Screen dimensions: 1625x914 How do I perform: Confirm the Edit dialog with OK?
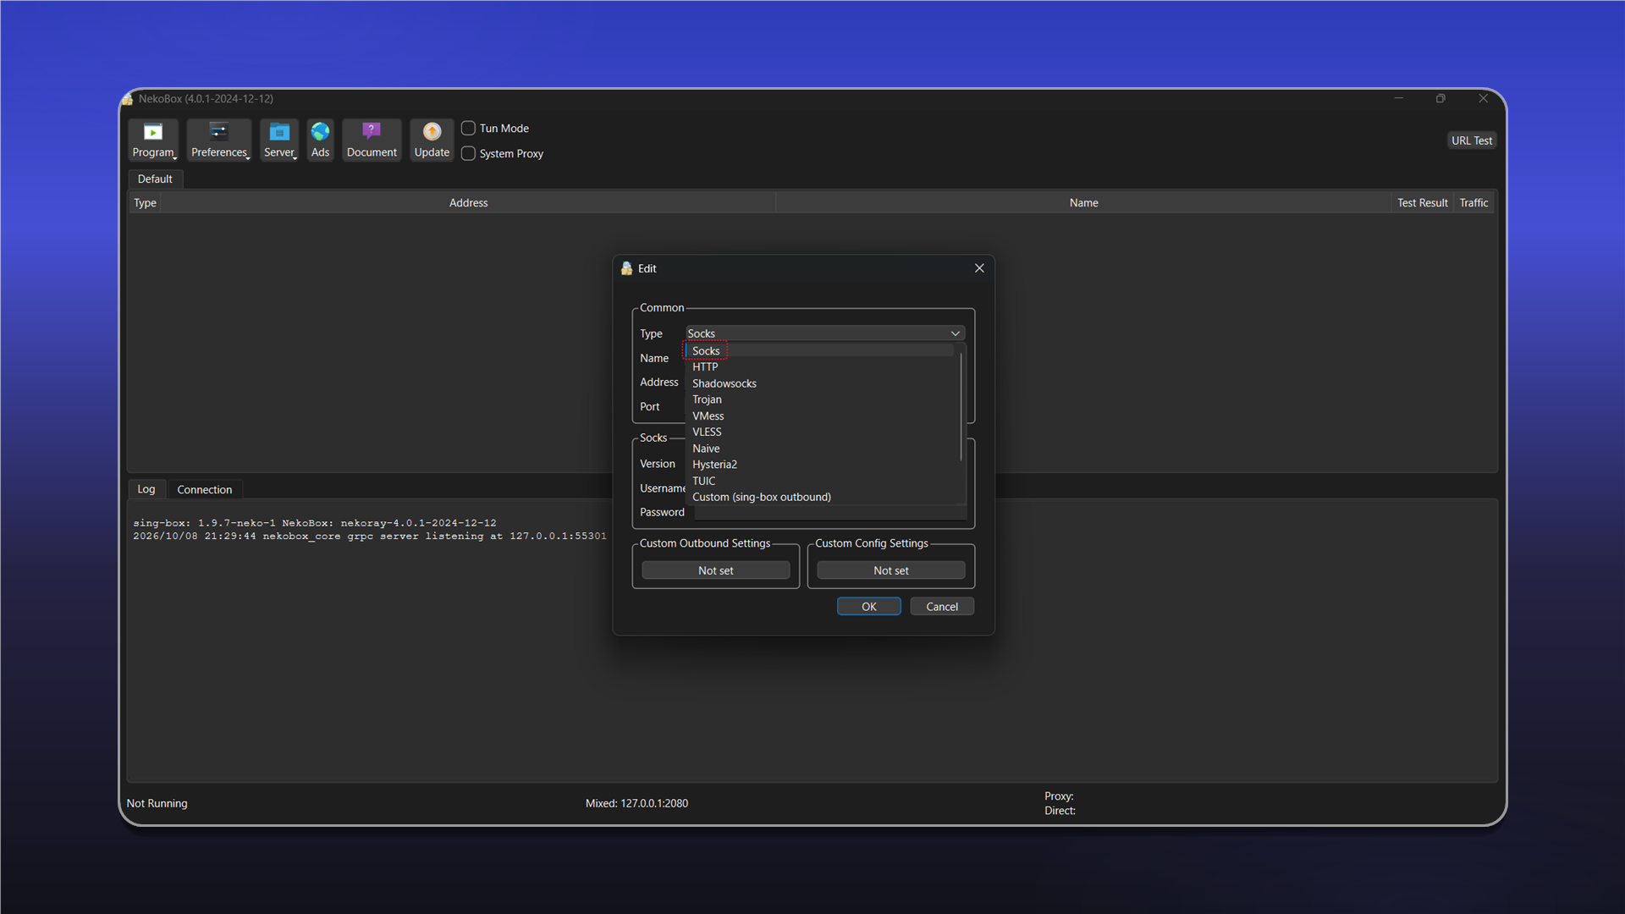click(x=869, y=607)
